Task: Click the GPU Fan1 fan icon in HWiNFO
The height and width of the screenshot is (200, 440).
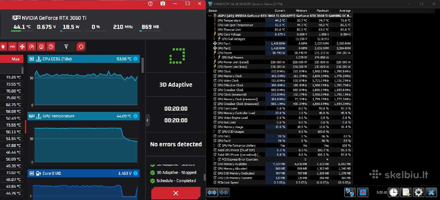Action: coord(215,44)
